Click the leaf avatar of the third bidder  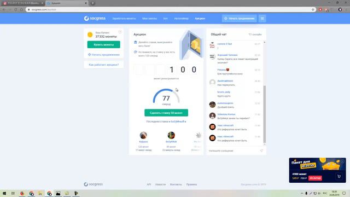(198, 135)
